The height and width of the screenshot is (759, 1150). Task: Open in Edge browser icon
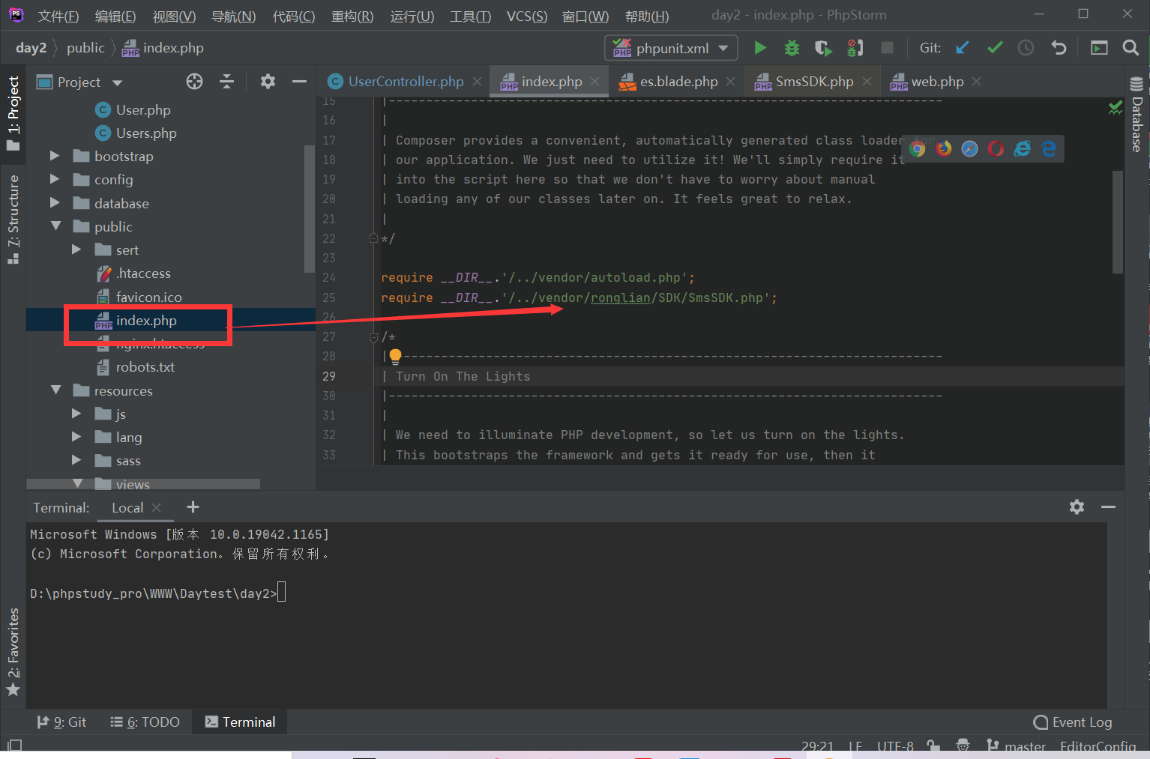pos(1048,148)
